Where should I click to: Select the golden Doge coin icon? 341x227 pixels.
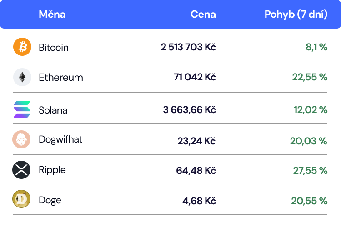click(21, 199)
